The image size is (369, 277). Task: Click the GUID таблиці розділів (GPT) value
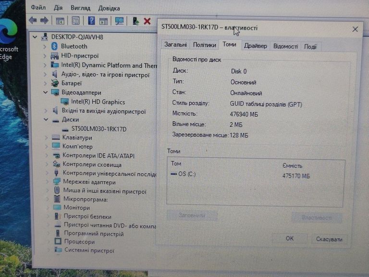click(x=266, y=104)
